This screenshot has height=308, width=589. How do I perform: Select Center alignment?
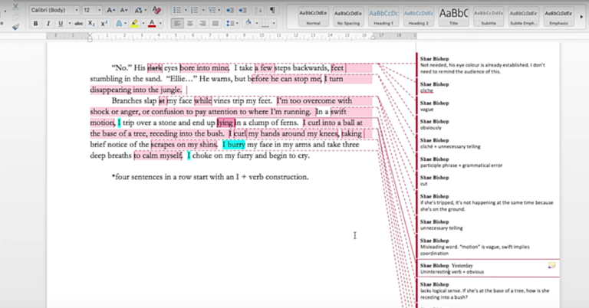[189, 24]
